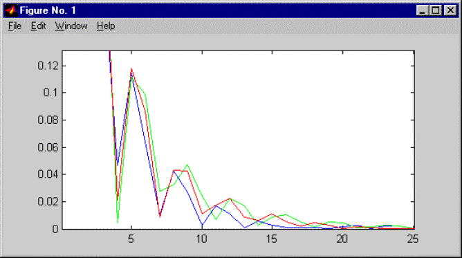This screenshot has height=258, width=462.
Task: Click the x-axis tick label 10
Action: pos(201,239)
